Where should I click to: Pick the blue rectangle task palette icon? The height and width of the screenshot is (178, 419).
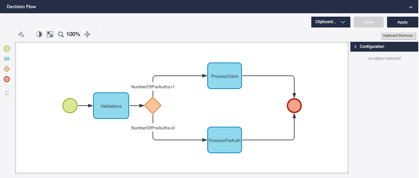7,59
